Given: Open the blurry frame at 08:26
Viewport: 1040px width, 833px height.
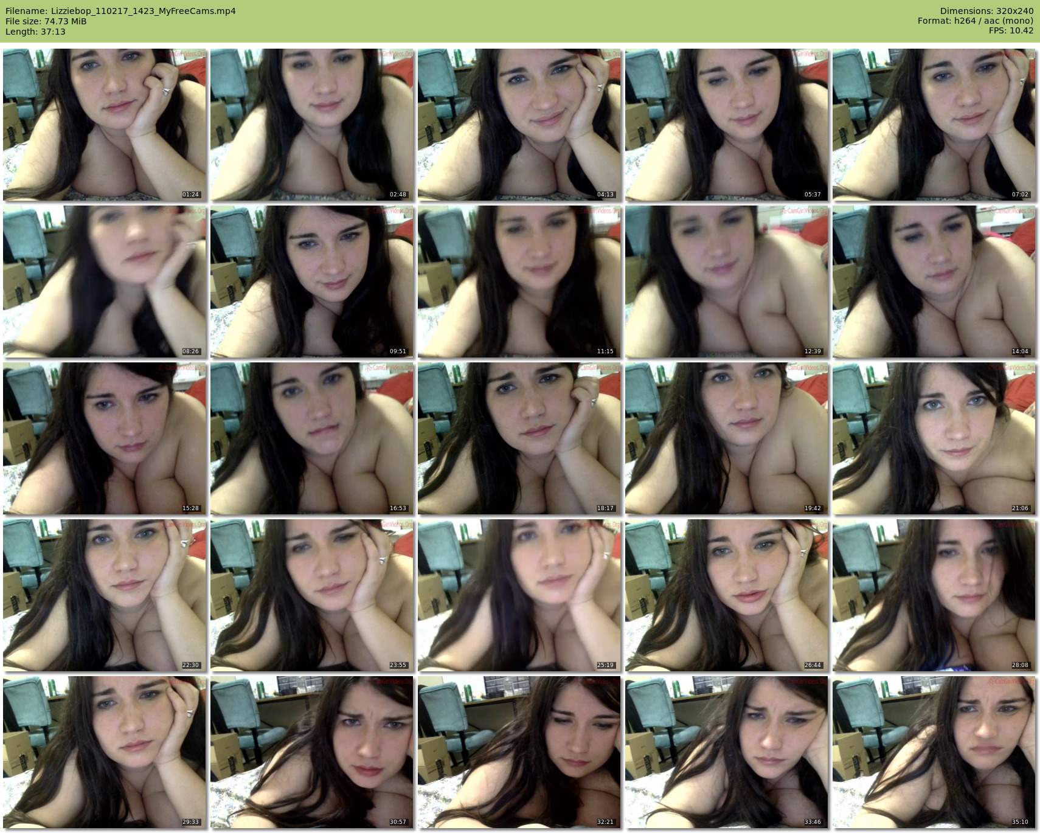Looking at the screenshot, I should pos(105,282).
